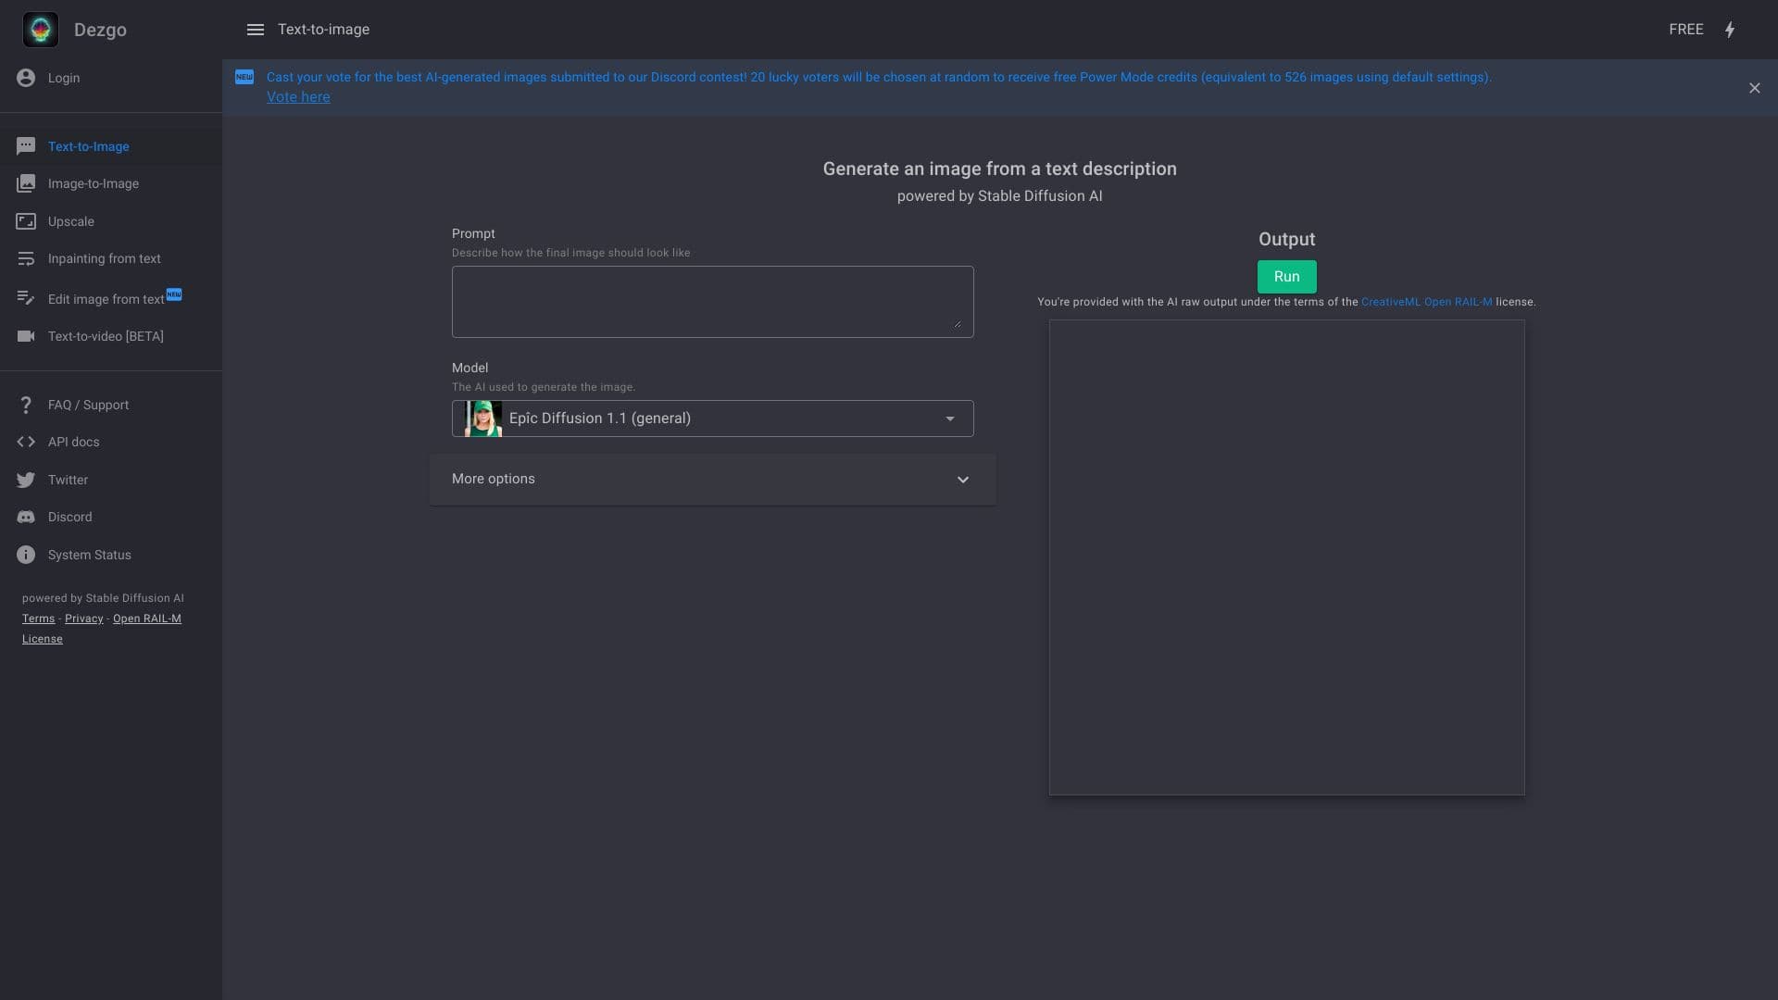Open the Text-to-video beta feature
Screen dimensions: 1778x1000
106,335
